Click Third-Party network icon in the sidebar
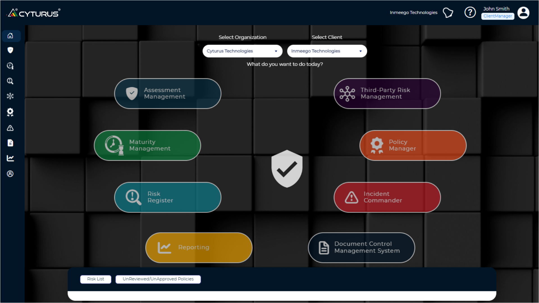Viewport: 539px width, 303px height. [x=10, y=96]
